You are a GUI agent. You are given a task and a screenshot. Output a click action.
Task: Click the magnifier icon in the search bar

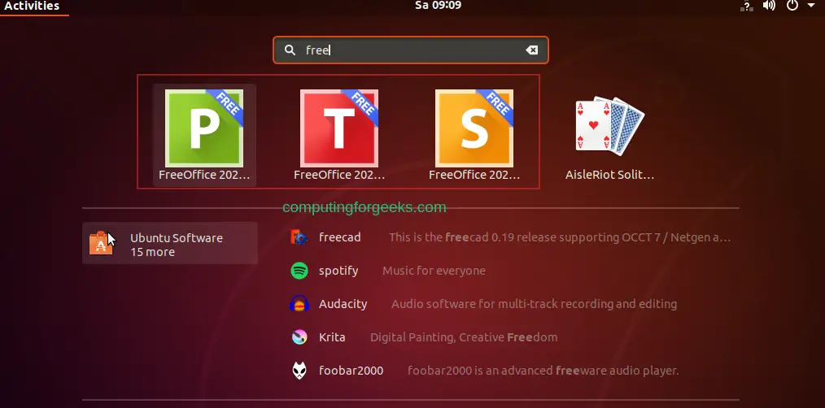click(x=290, y=50)
